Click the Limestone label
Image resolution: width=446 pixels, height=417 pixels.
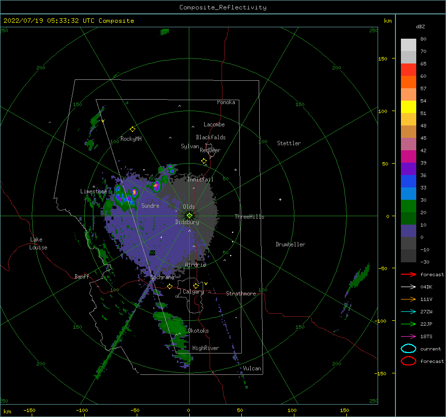point(94,191)
